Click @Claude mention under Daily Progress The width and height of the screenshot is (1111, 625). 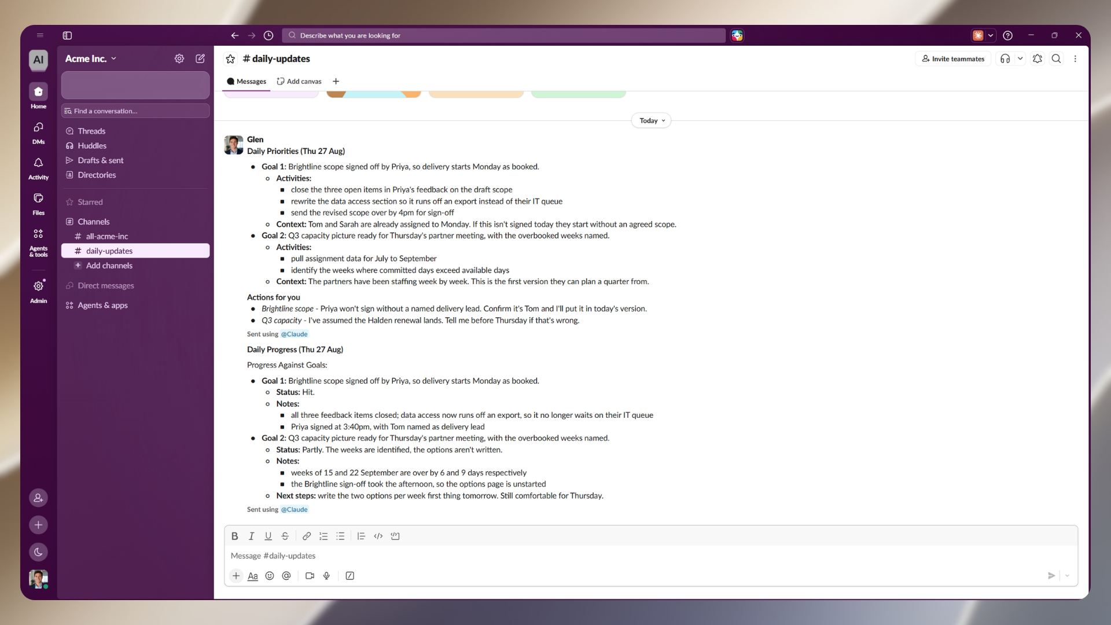294,509
